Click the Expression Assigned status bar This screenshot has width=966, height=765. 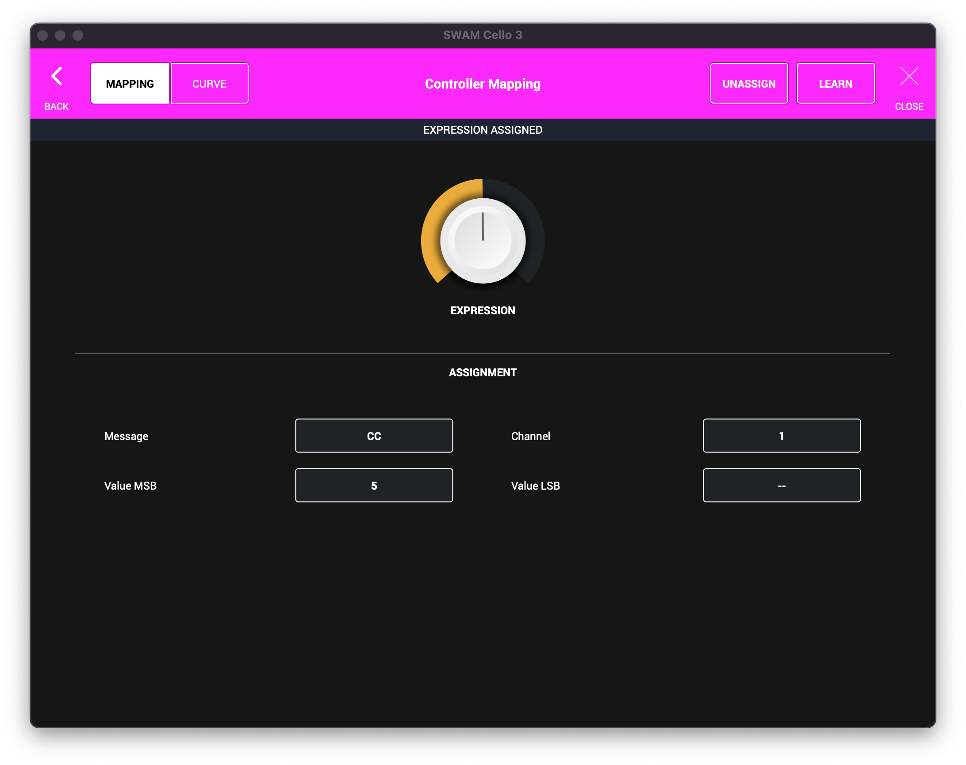point(482,130)
